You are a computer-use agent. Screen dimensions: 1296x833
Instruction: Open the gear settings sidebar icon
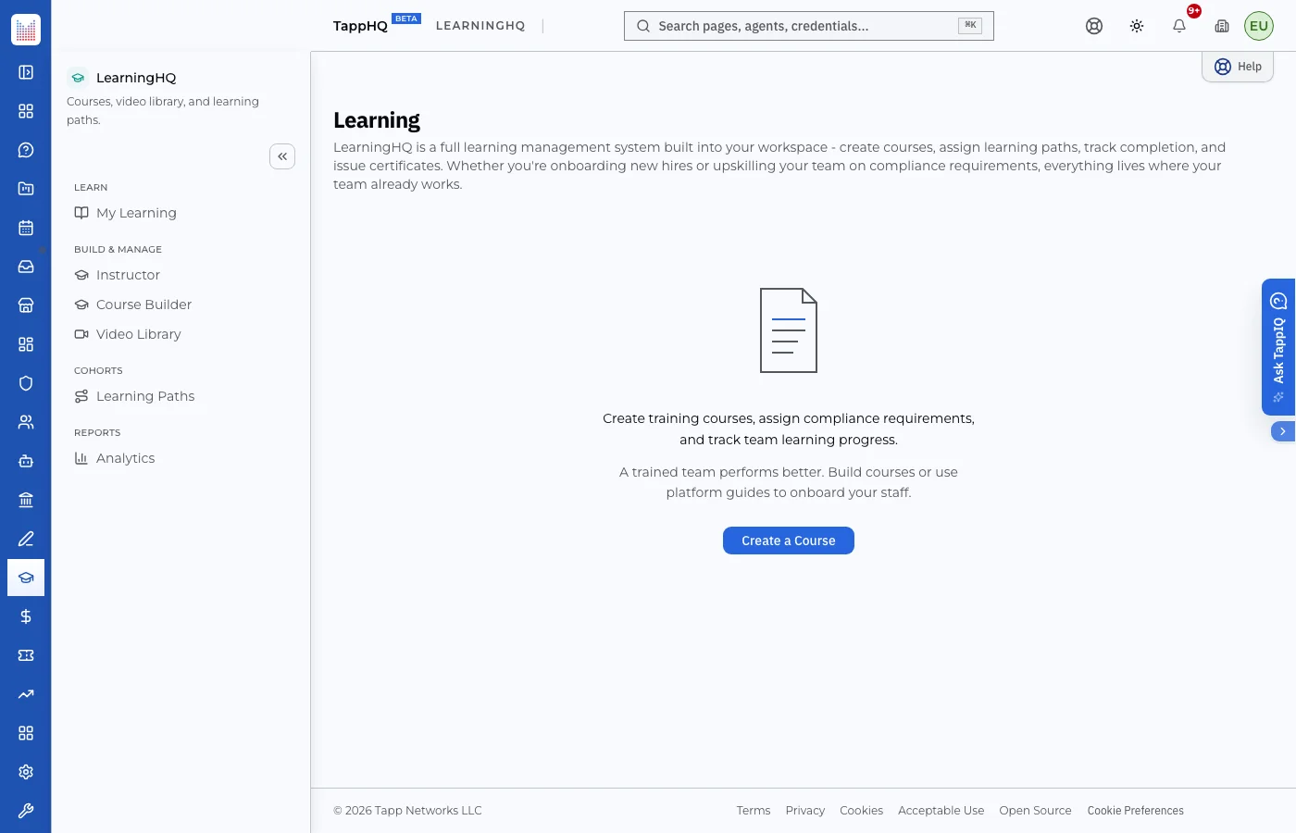pyautogui.click(x=26, y=772)
